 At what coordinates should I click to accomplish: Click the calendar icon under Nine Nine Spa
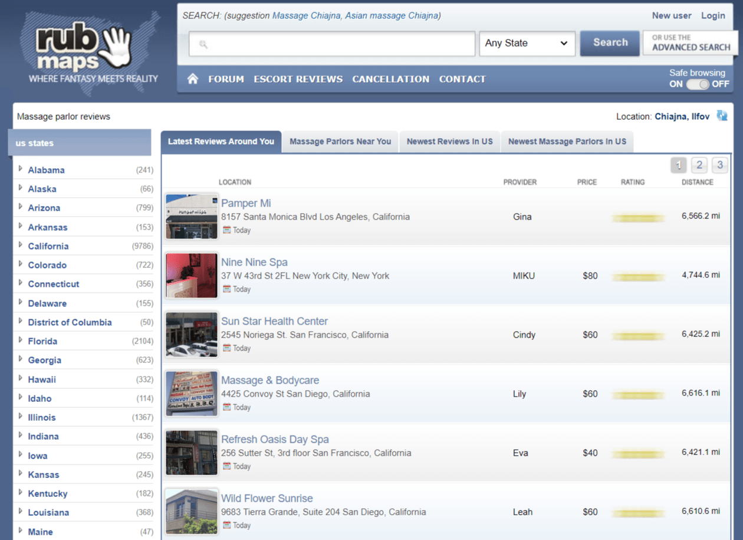pyautogui.click(x=227, y=289)
